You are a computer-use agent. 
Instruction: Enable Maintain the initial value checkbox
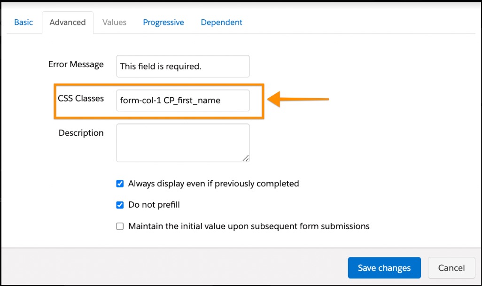120,226
